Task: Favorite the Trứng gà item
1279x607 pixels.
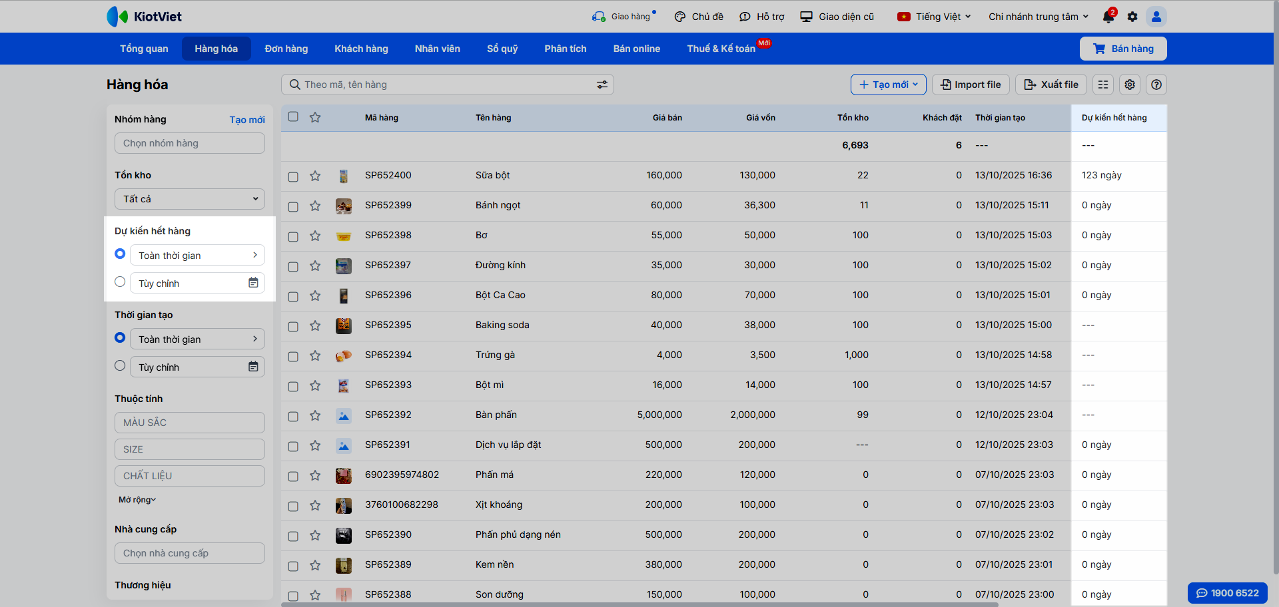Action: 315,355
